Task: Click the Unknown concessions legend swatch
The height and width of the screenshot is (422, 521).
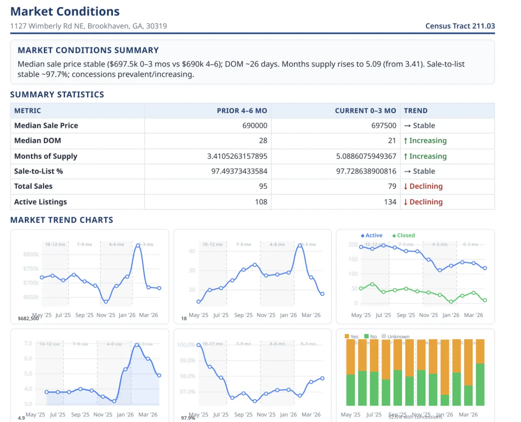Action: (x=383, y=336)
